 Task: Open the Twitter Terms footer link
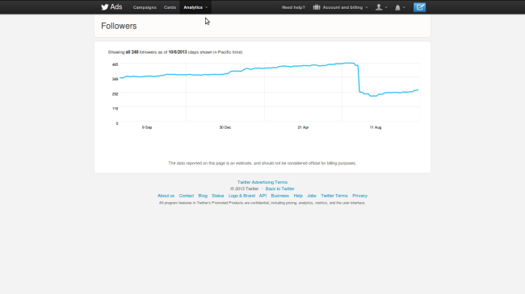click(334, 196)
